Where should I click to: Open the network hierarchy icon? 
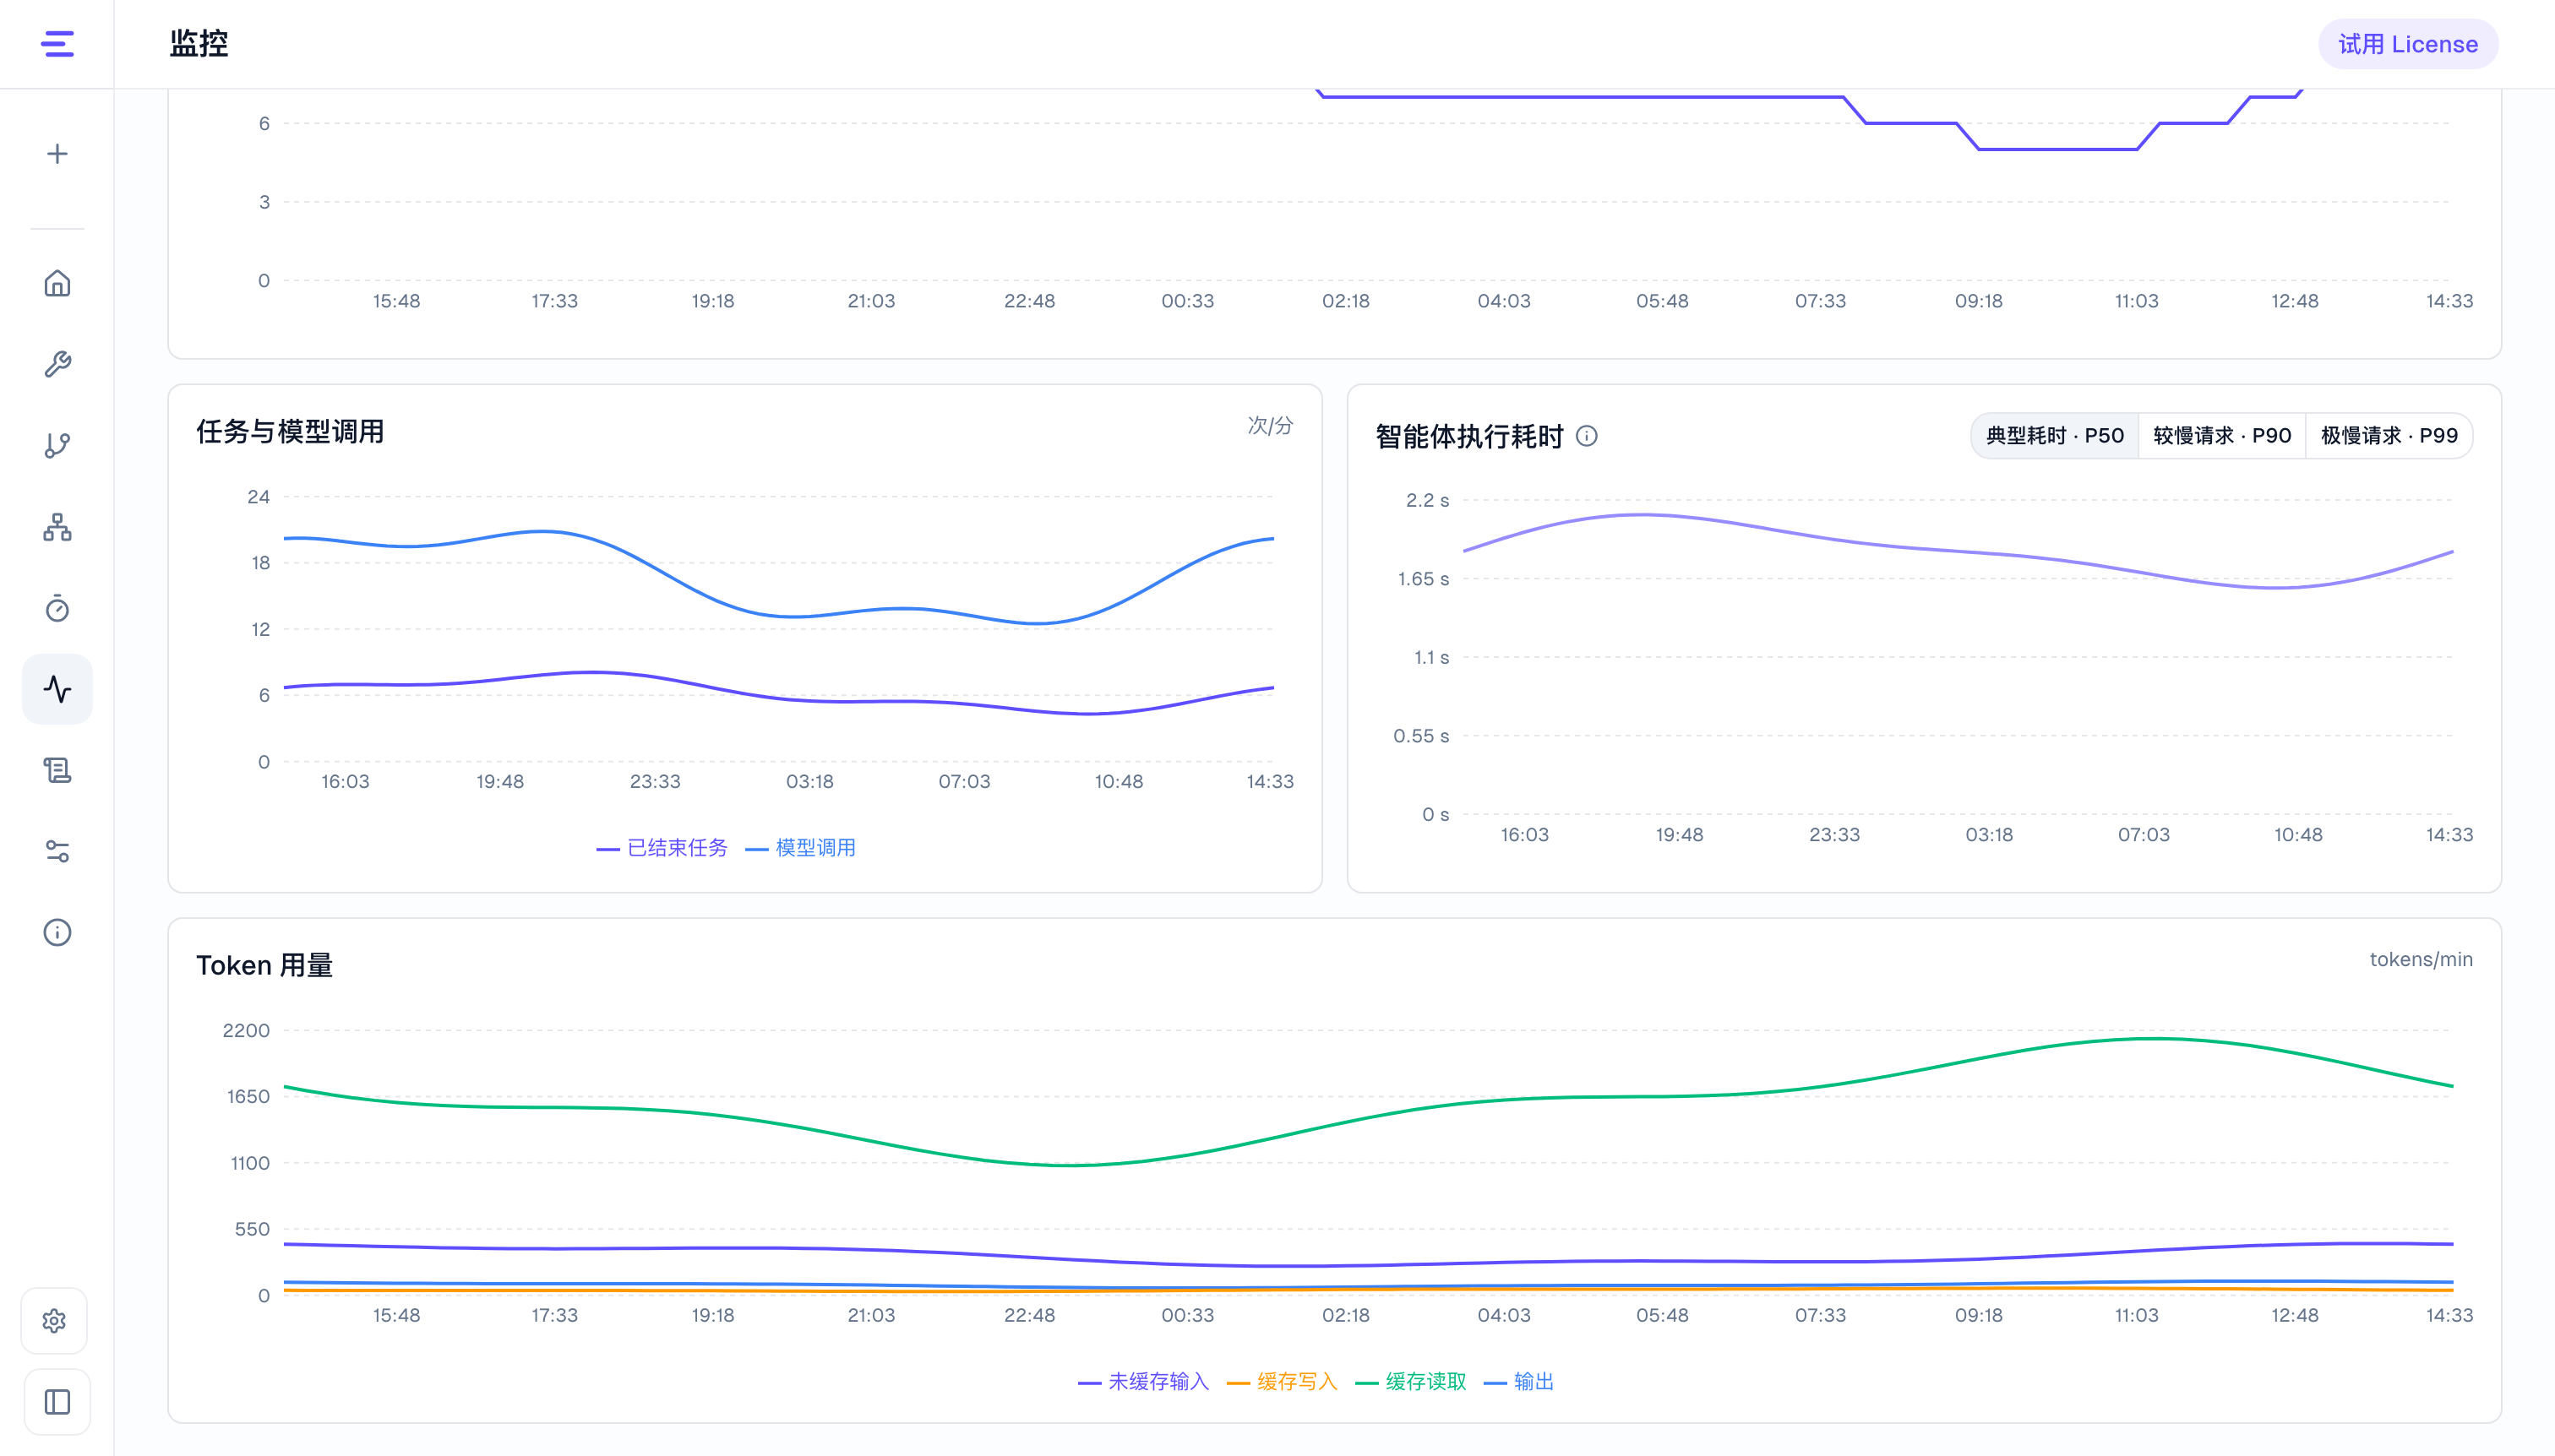57,527
